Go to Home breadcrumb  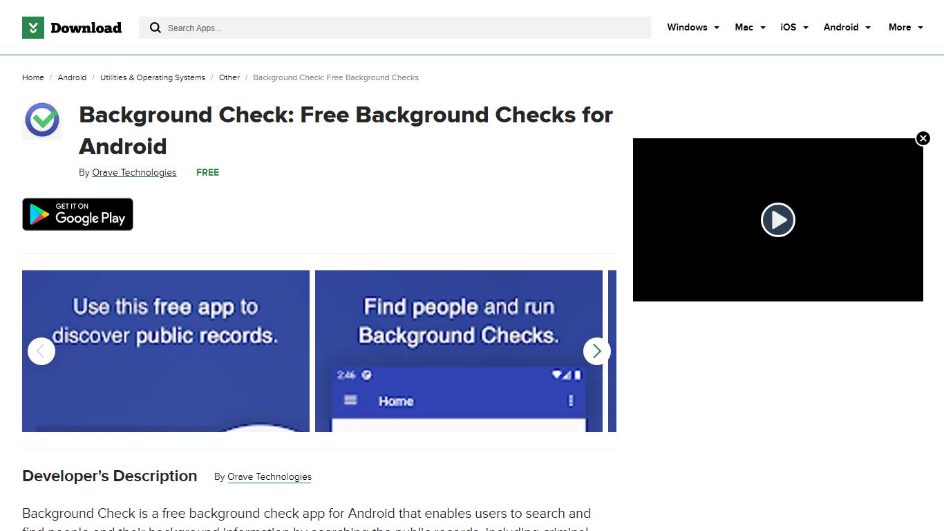(33, 77)
